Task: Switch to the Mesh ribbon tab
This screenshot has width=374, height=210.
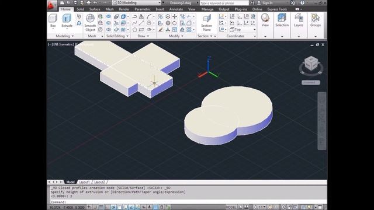Action: pyautogui.click(x=109, y=9)
